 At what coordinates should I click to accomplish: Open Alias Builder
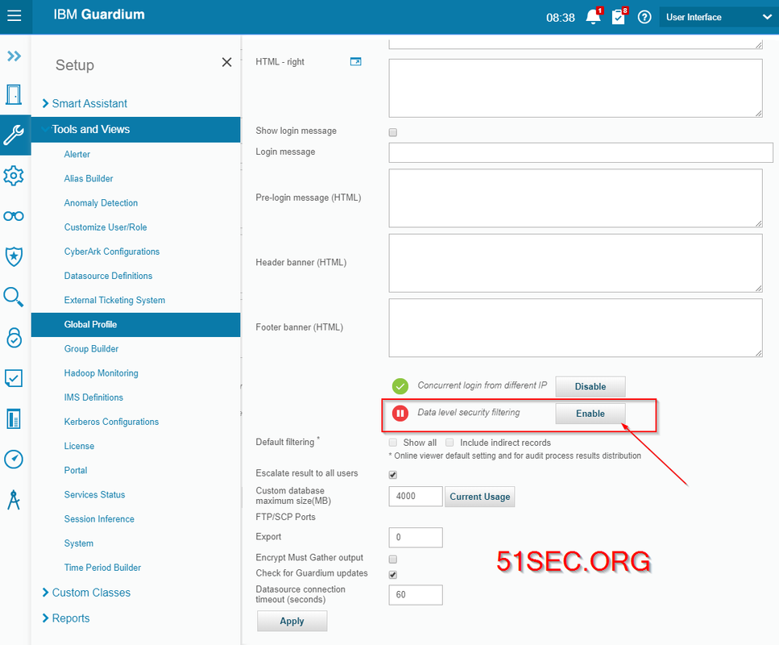(89, 178)
